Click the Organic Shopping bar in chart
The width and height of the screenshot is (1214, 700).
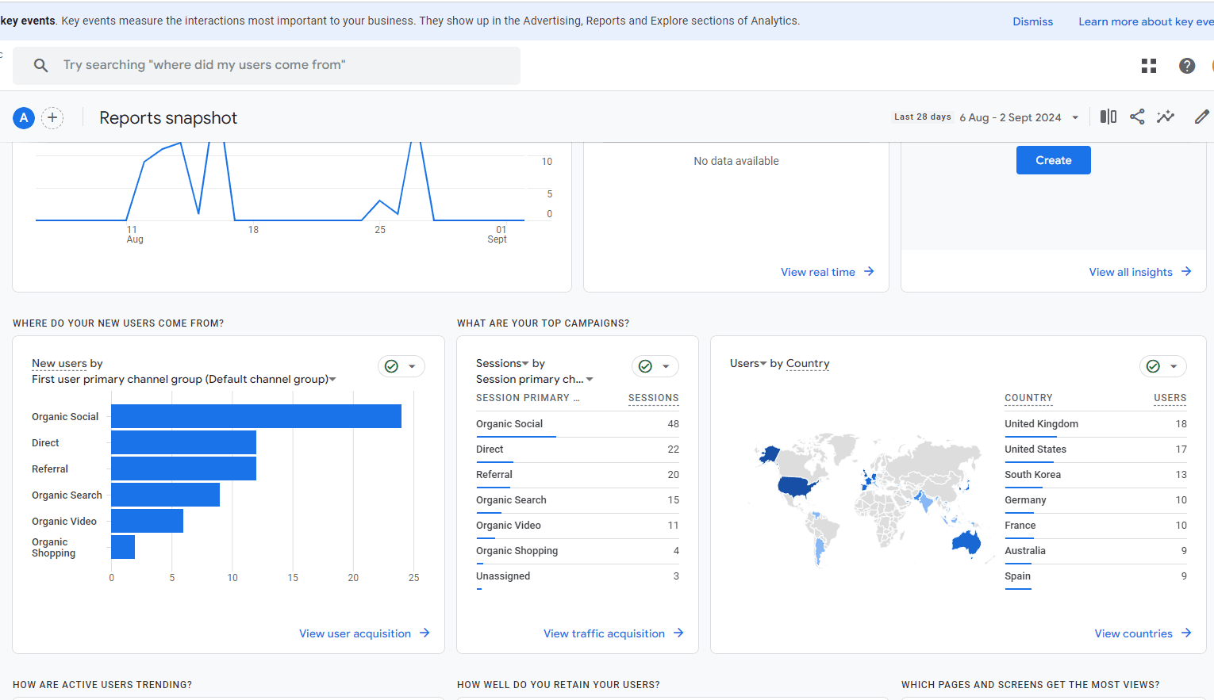[x=123, y=547]
